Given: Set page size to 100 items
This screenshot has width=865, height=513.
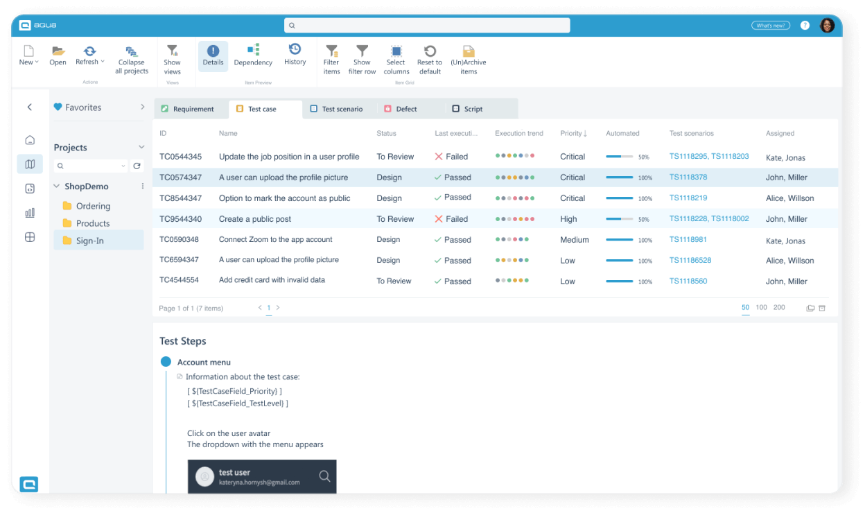Looking at the screenshot, I should [x=762, y=307].
